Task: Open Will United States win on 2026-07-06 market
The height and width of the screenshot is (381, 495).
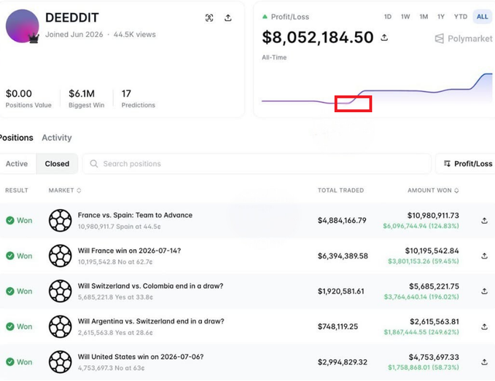Action: (x=141, y=357)
